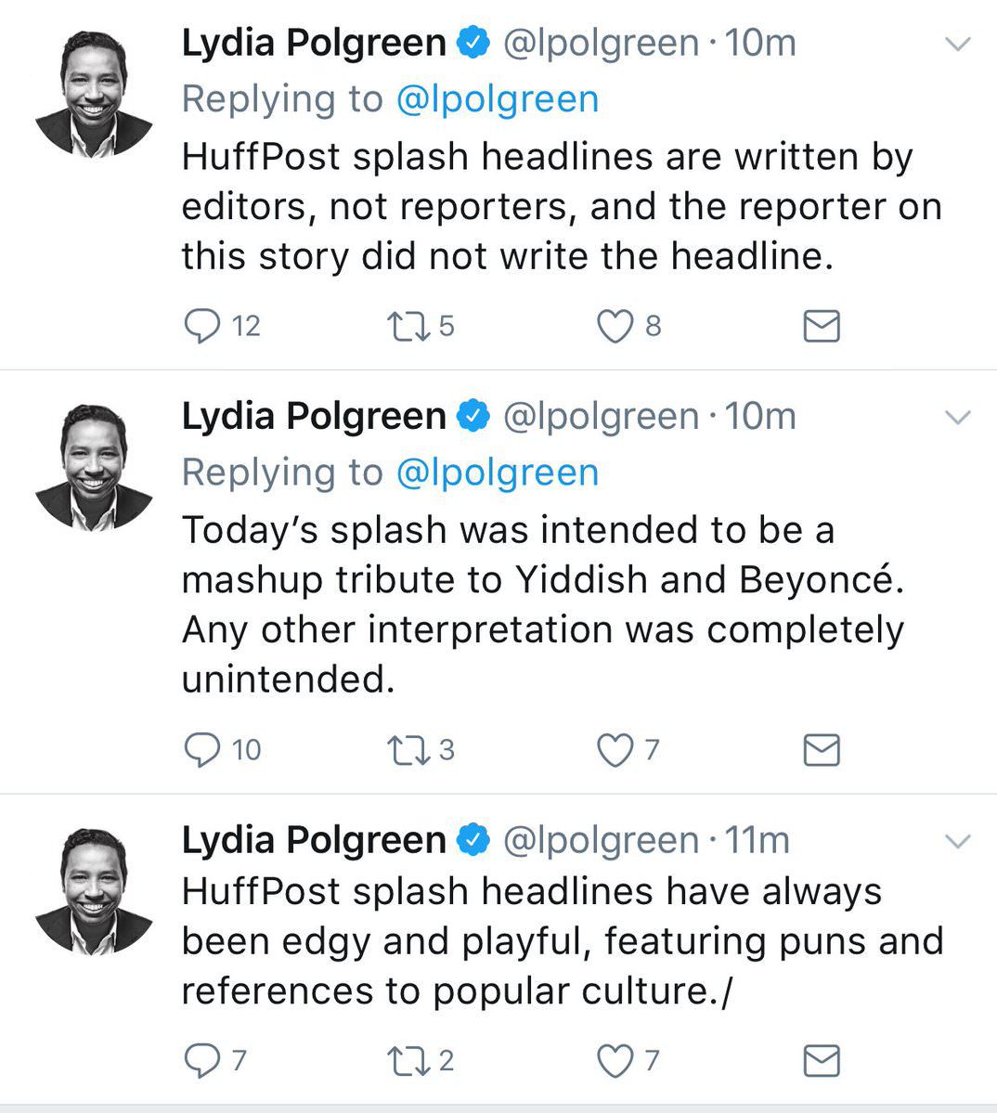The height and width of the screenshot is (1113, 997).
Task: Open @lpolgreen link in first Replying to line
Action: click(x=498, y=99)
